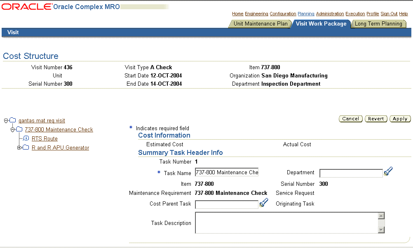Open the qantas mat req visit link
This screenshot has width=413, height=248.
[42, 121]
